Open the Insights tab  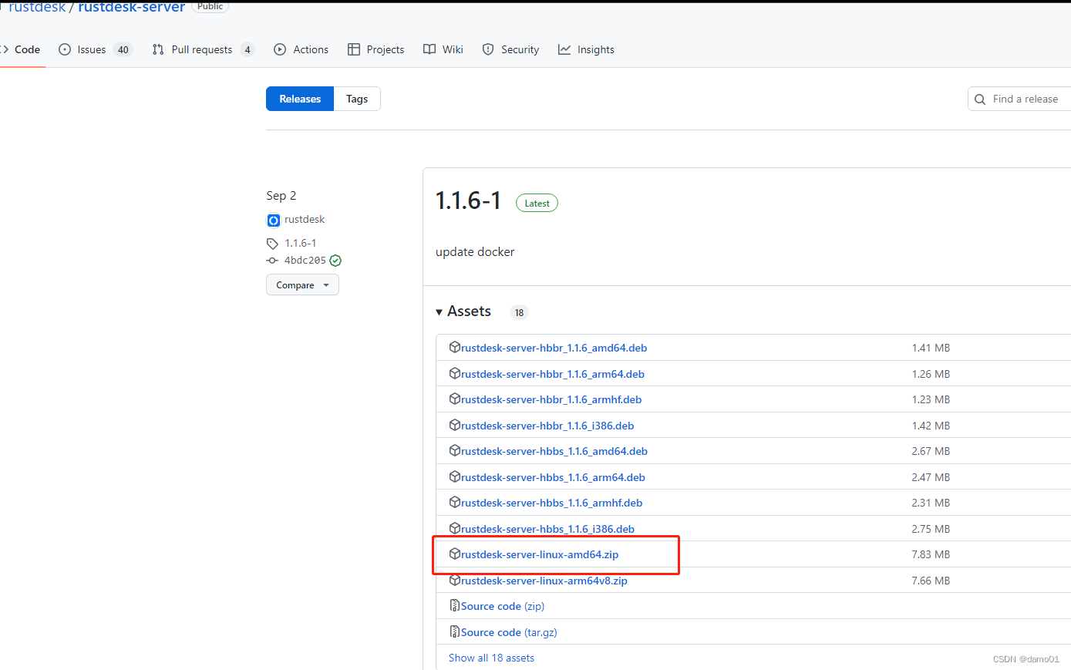(x=586, y=49)
